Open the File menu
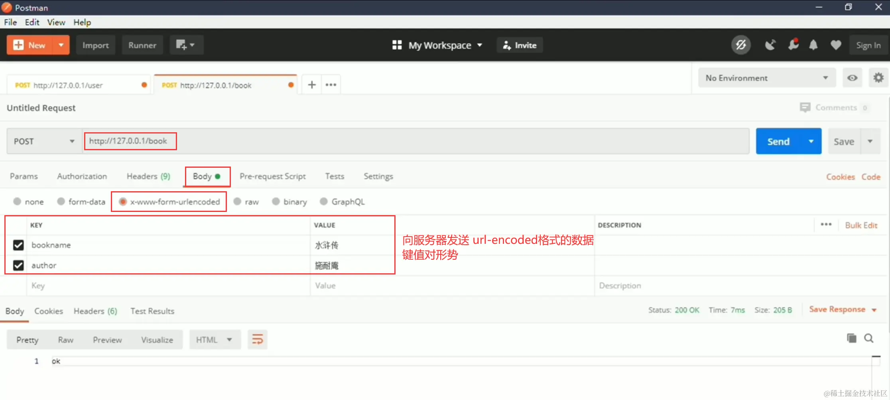The height and width of the screenshot is (400, 890). 10,22
